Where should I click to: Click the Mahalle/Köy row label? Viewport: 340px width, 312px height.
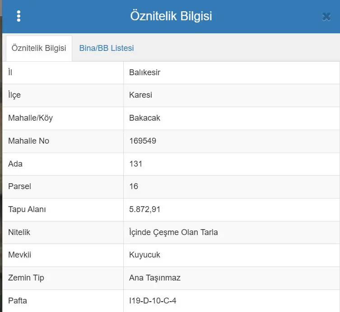tap(30, 118)
